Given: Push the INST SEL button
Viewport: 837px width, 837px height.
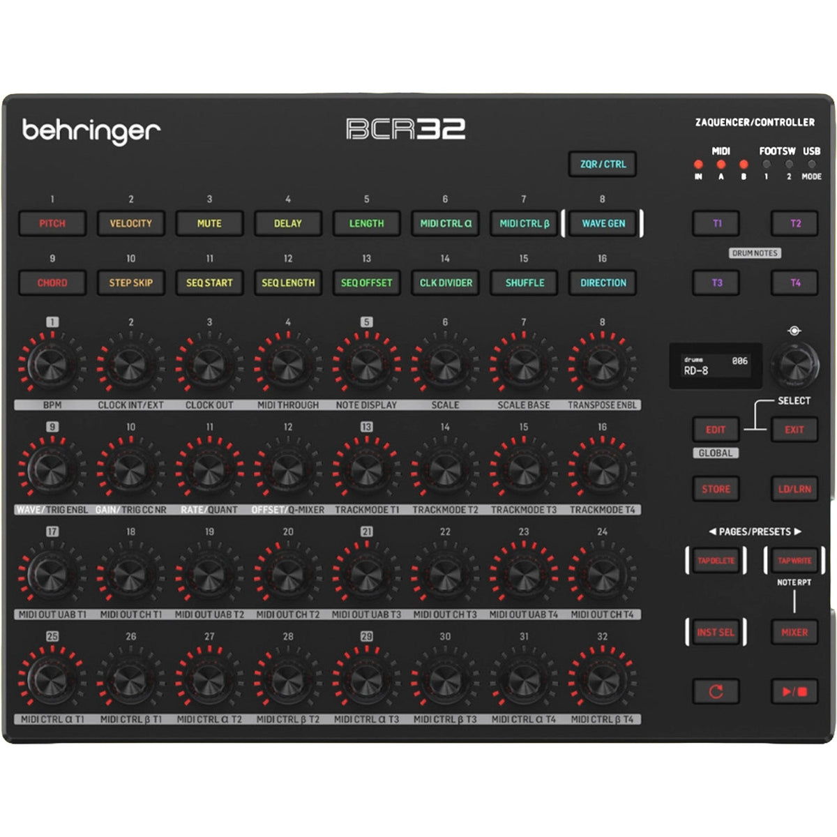Looking at the screenshot, I should (x=716, y=632).
